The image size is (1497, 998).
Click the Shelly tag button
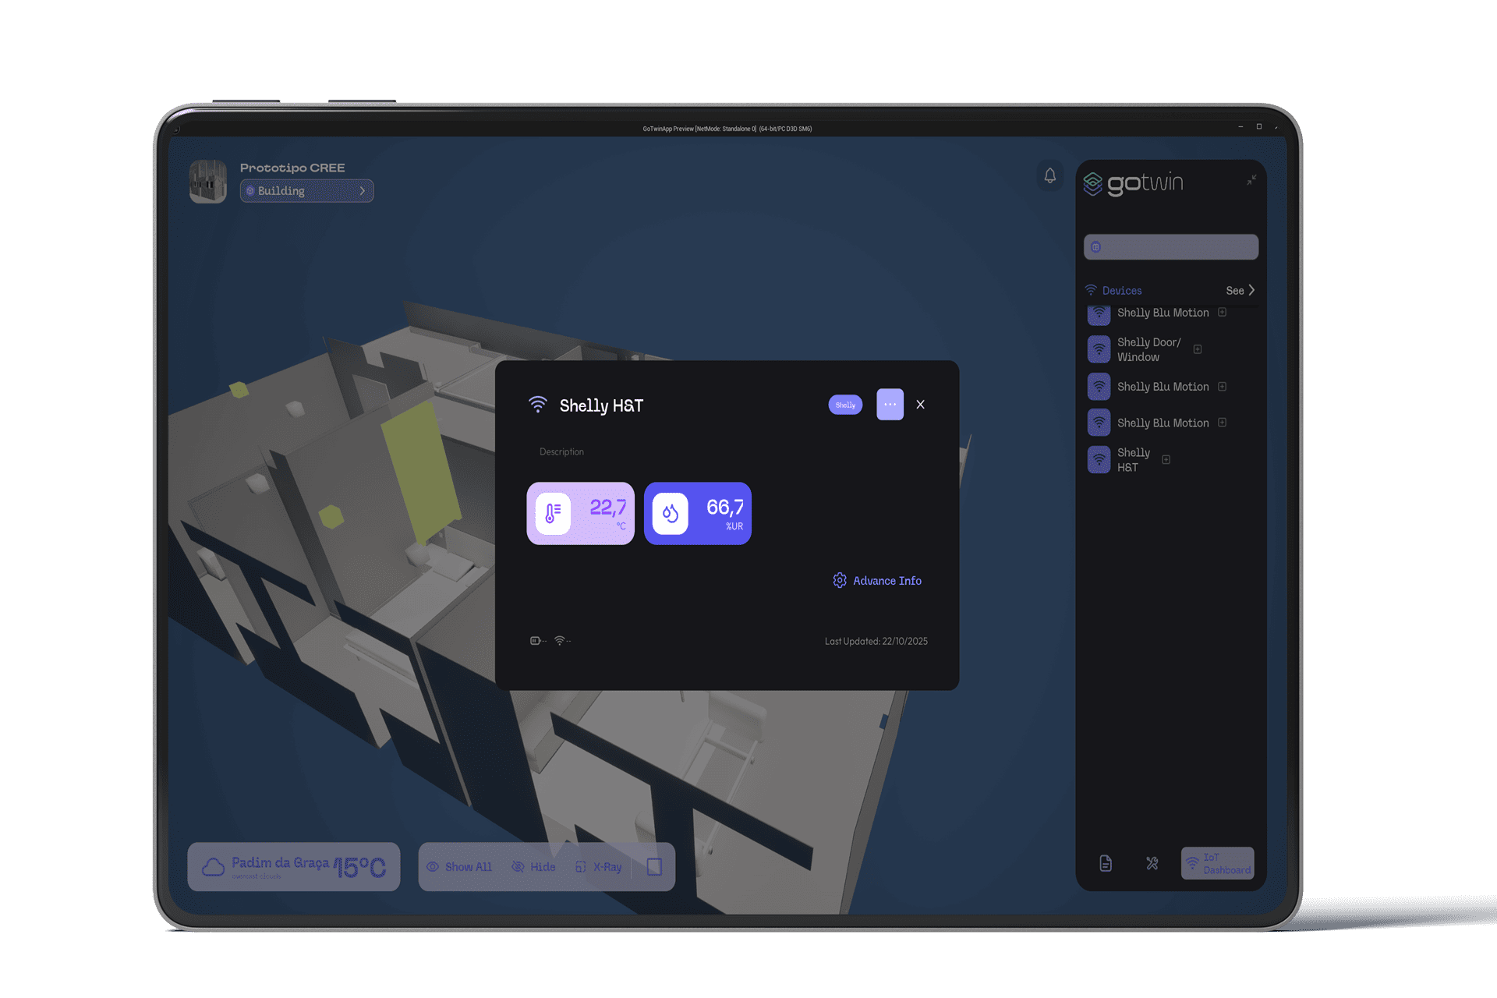tap(845, 405)
